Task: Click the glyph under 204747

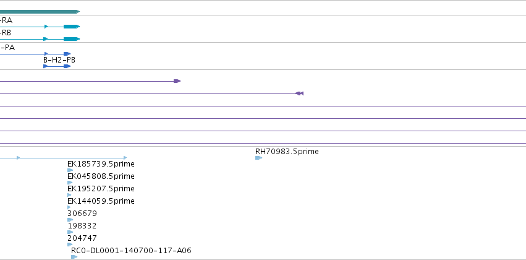Action: (70, 245)
